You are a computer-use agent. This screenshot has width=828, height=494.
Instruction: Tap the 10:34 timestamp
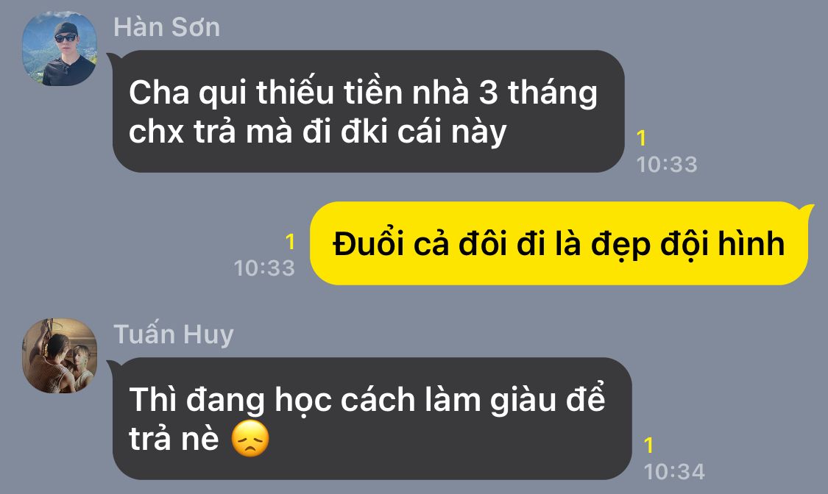pos(674,472)
